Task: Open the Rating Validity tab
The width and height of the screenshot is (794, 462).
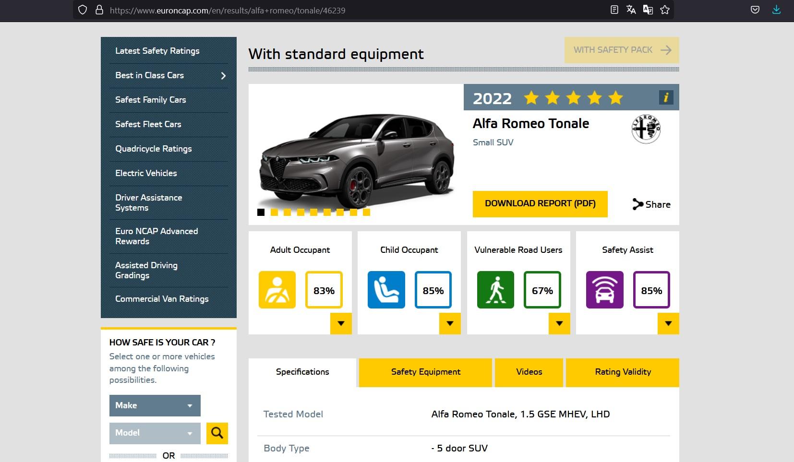Action: 623,372
